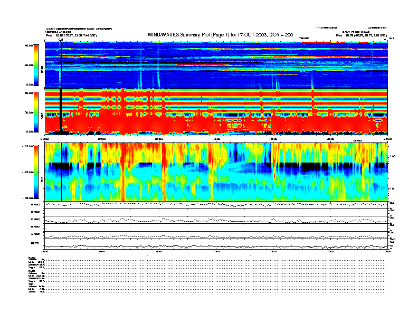Screen dimensions: 418x323
Task: Click the 60.00 tick on RAD1 colorbar
Action: pos(28,93)
